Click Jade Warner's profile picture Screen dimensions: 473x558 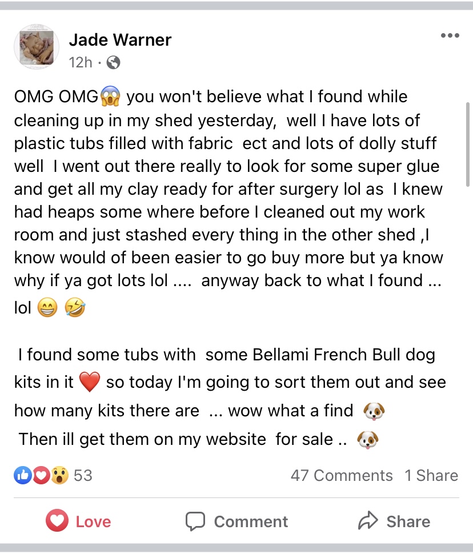(x=37, y=47)
